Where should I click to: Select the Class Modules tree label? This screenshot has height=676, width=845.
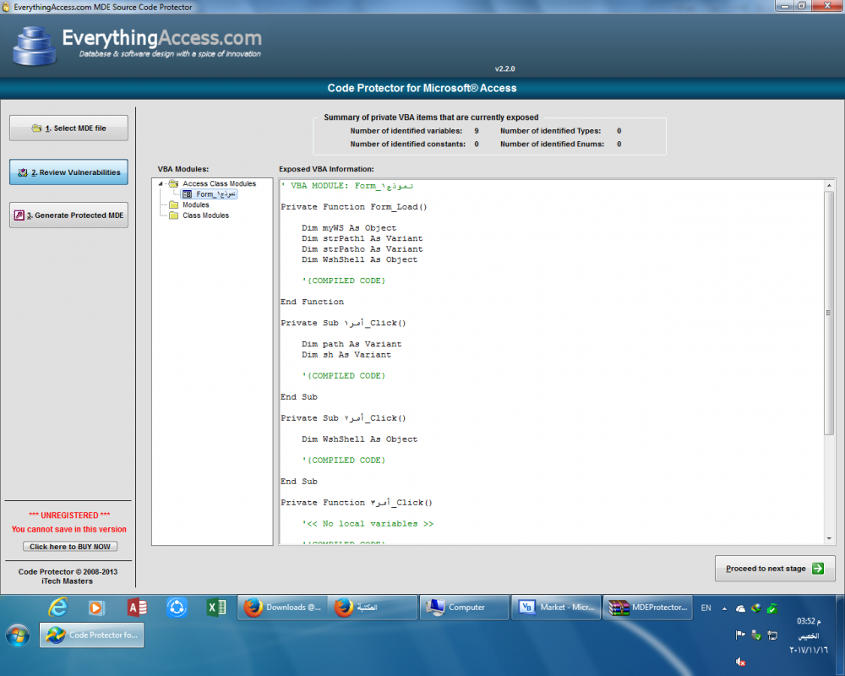[x=205, y=215]
